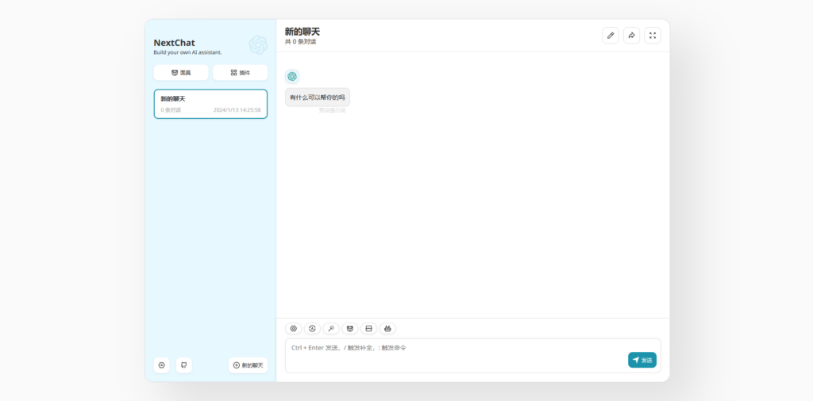Click the magic wand prompt icon

(331, 328)
